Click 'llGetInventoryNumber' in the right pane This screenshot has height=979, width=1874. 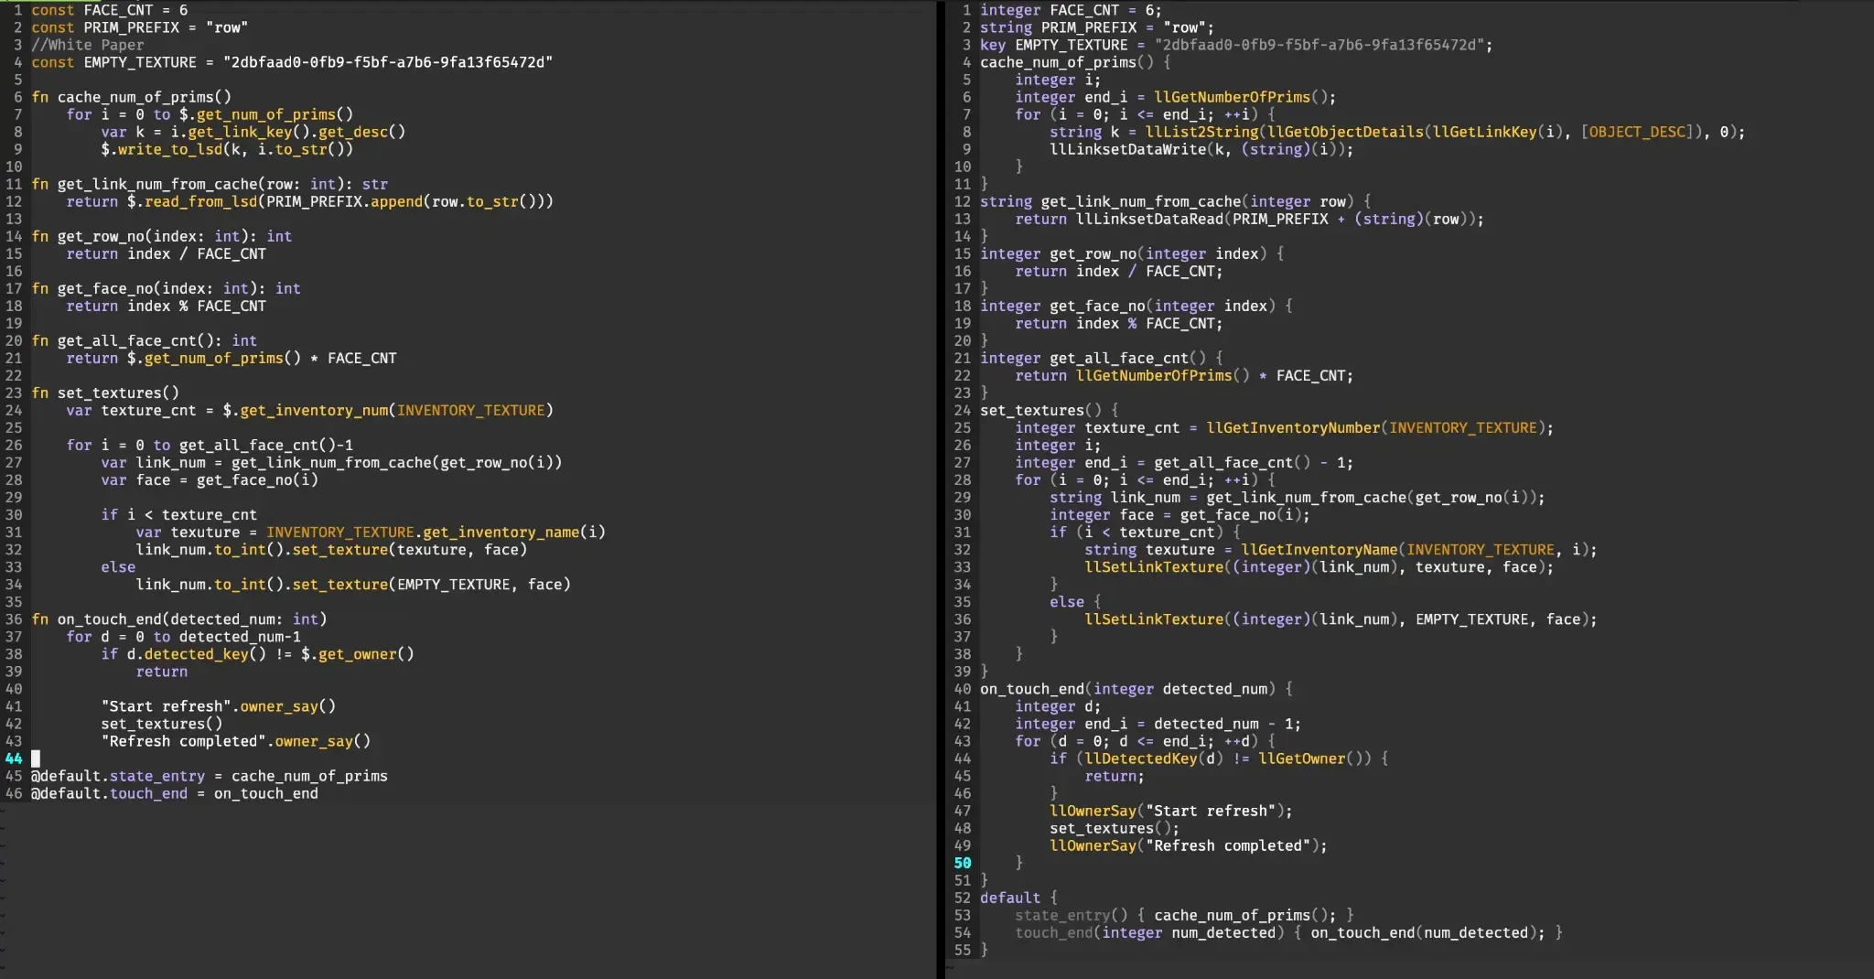pos(1294,427)
